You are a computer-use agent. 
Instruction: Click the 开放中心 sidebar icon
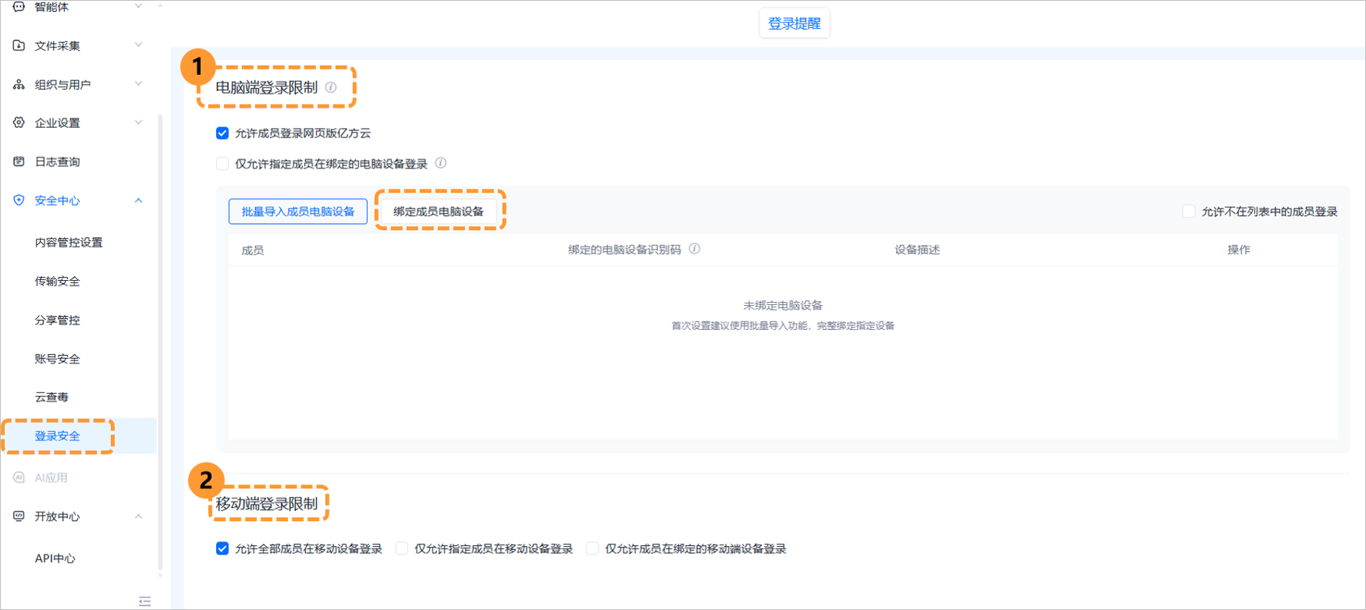[x=19, y=516]
